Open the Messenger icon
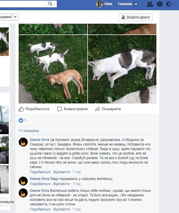179x213 pixels. click(159, 4)
